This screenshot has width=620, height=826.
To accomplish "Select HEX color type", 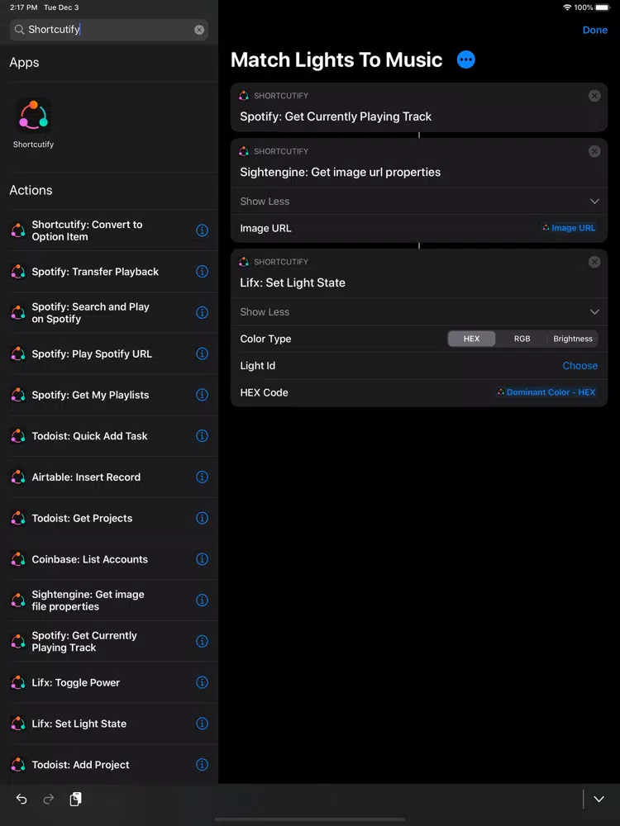I will pos(471,339).
